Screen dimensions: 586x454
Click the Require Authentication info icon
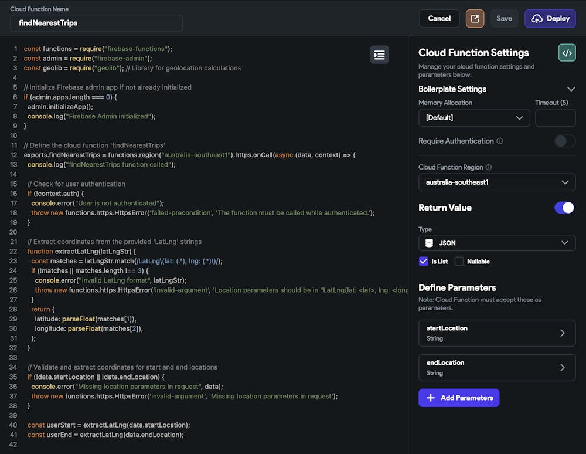[x=500, y=141]
